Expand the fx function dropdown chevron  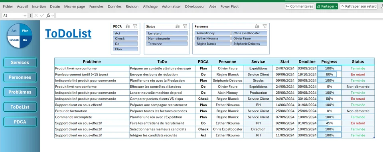pos(53,16)
